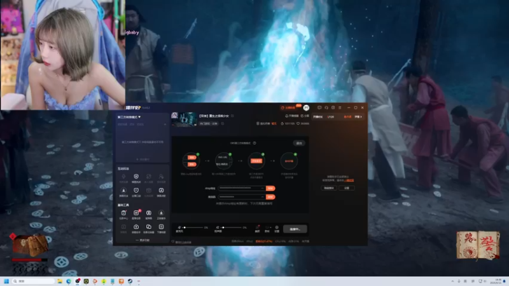
Task: Open the first streaming tool with a small red dot
Action: (x=123, y=214)
